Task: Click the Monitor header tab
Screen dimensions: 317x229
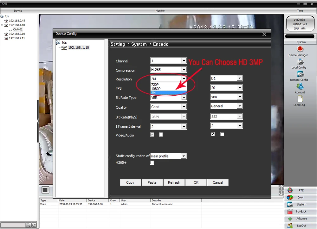Action: (x=160, y=11)
